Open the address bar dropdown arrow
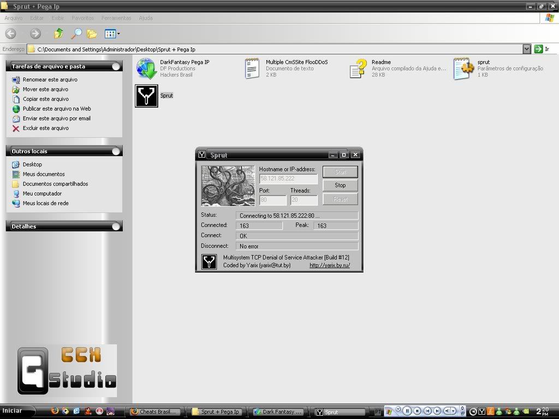 (527, 49)
